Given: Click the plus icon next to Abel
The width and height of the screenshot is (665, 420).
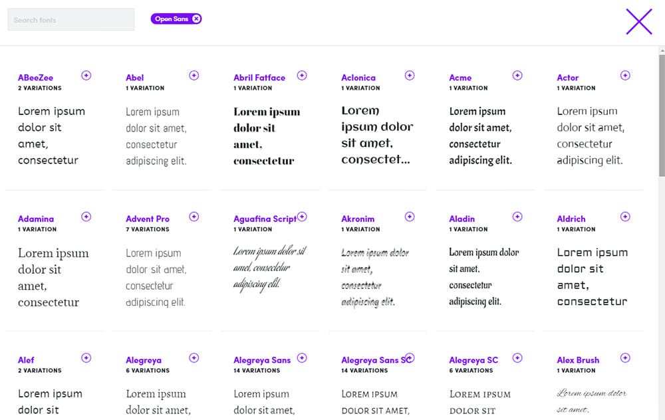Looking at the screenshot, I should coord(194,76).
